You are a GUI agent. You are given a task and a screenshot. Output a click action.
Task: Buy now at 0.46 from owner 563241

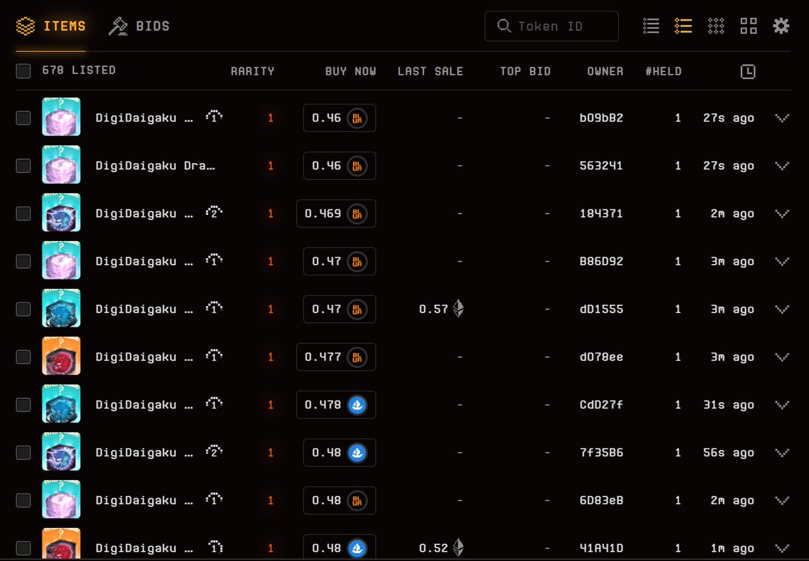[340, 166]
